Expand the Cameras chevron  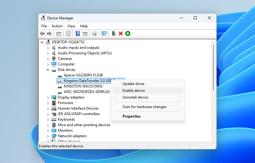coord(48,59)
